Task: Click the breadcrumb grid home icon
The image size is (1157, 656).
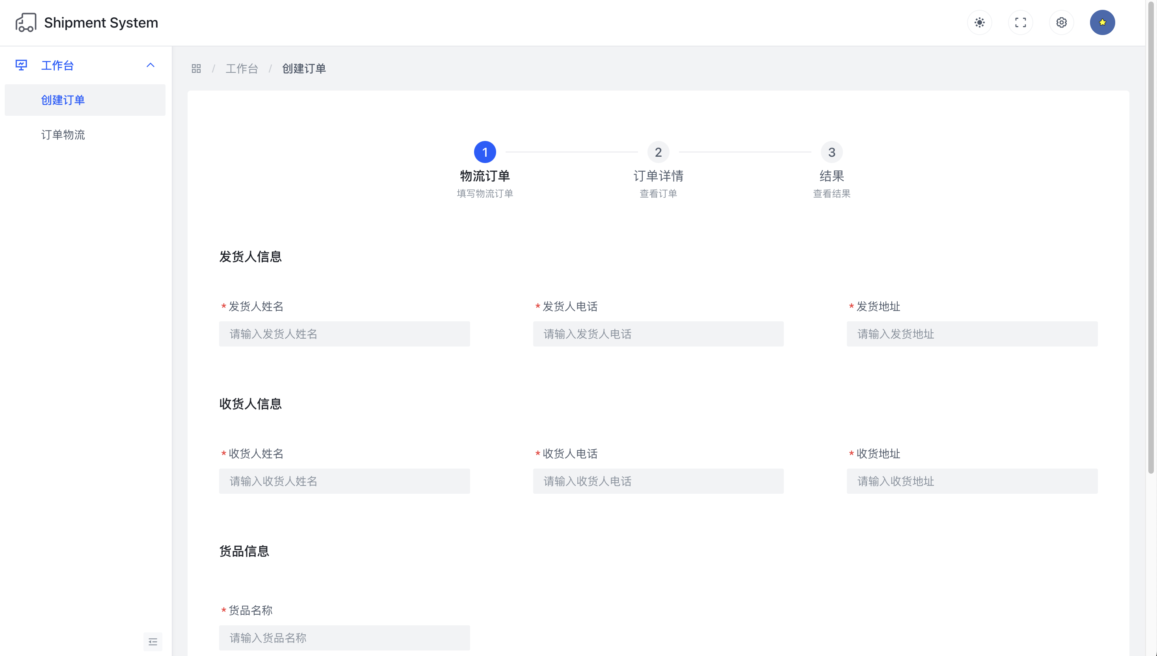Action: click(196, 69)
